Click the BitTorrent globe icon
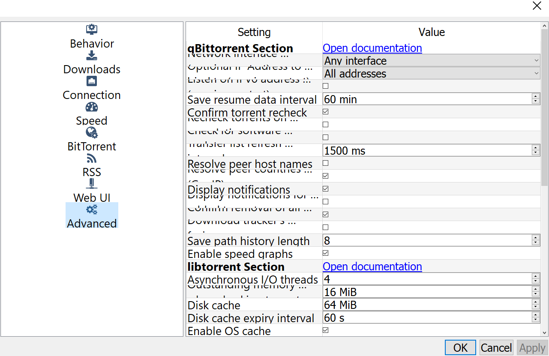 (92, 132)
